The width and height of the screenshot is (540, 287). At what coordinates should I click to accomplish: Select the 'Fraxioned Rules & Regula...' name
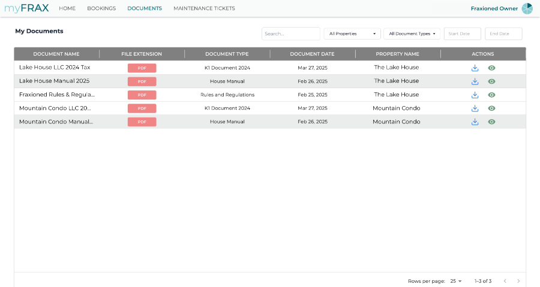pos(57,95)
